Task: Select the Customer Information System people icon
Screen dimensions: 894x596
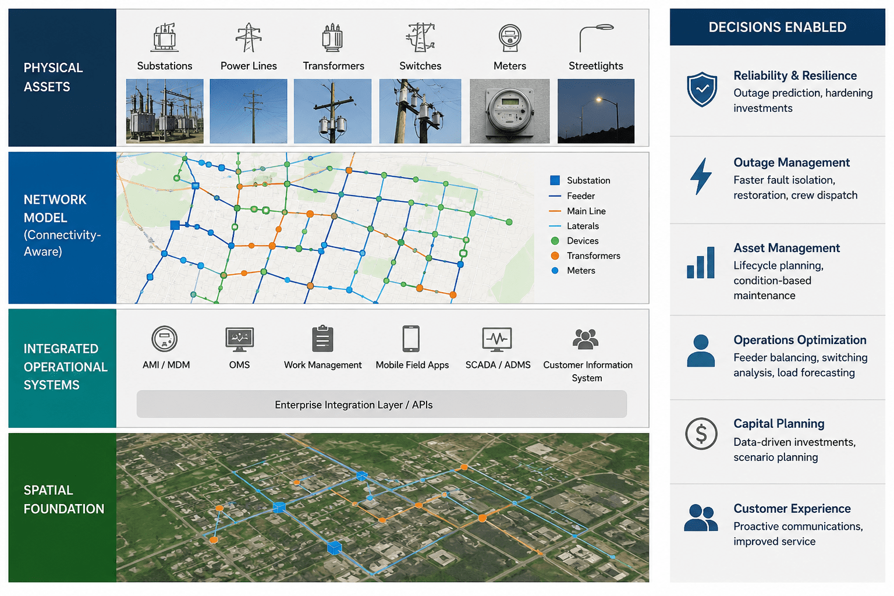Action: [586, 339]
